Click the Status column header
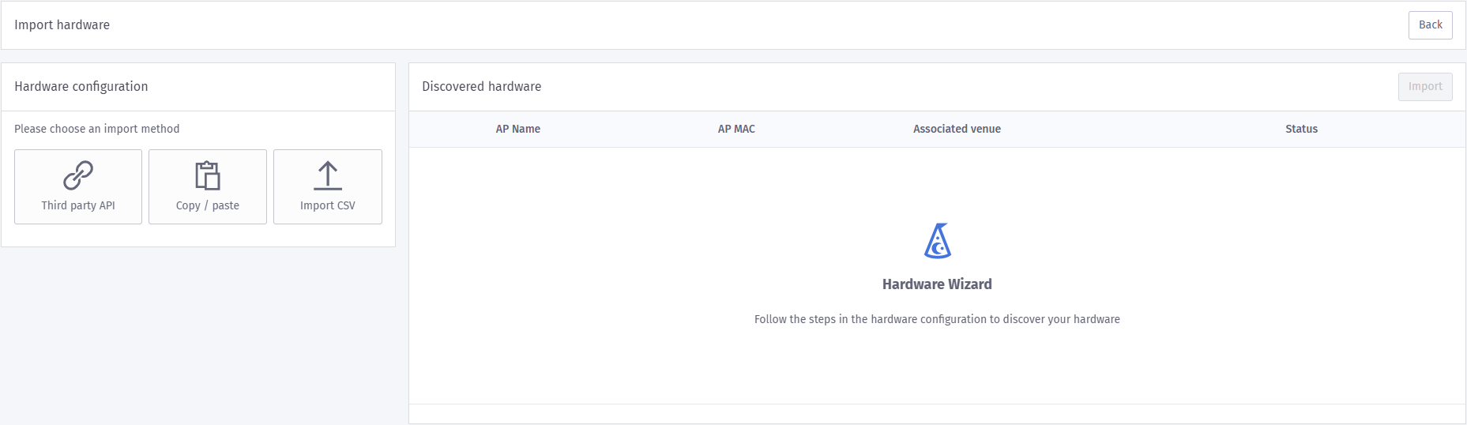This screenshot has width=1467, height=425. pyautogui.click(x=1301, y=129)
